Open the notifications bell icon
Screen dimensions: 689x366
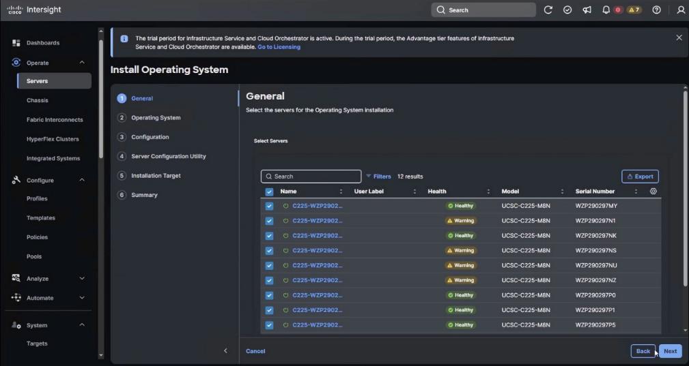(x=606, y=10)
